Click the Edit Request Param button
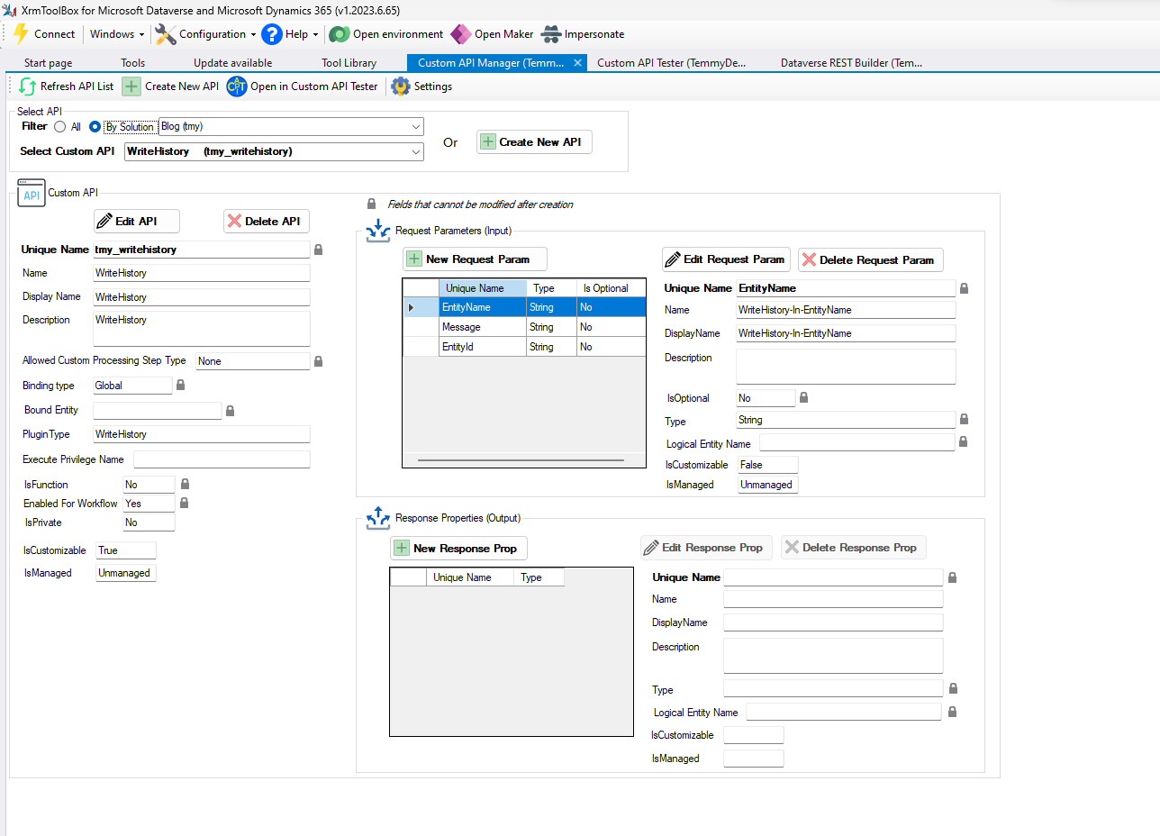The width and height of the screenshot is (1160, 836). click(726, 259)
